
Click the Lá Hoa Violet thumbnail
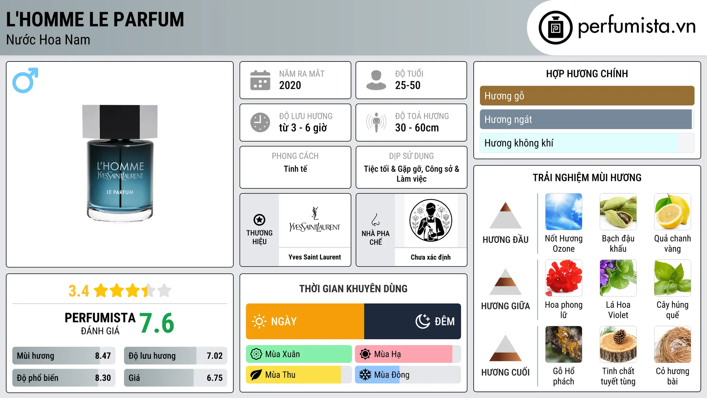point(618,278)
